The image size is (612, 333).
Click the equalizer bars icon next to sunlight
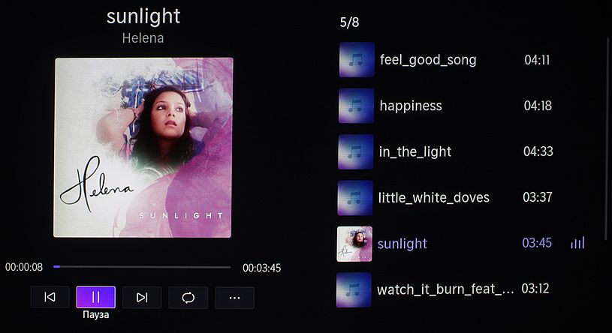click(577, 243)
